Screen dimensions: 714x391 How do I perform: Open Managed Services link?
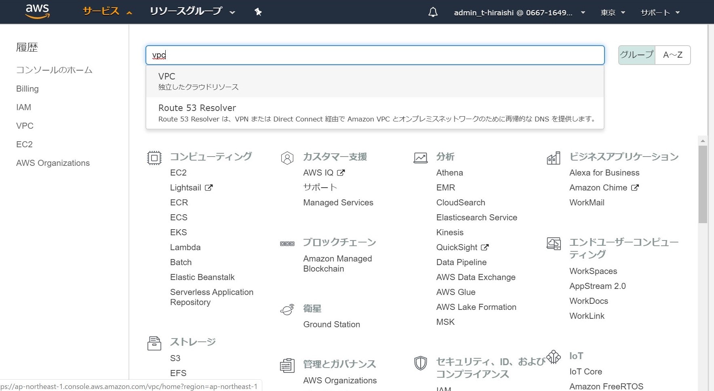point(338,203)
